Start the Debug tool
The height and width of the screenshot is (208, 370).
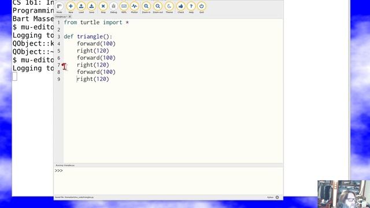click(x=113, y=8)
